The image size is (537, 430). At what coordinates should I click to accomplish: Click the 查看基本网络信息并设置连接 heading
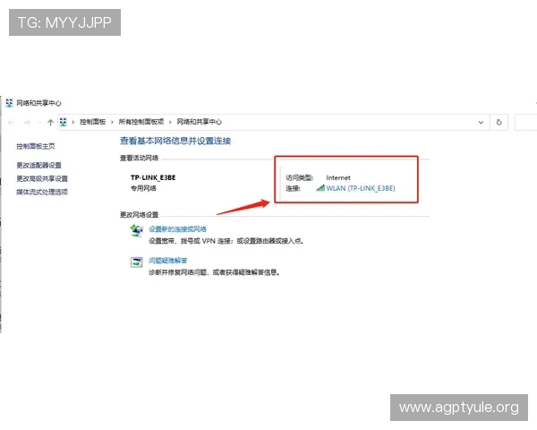[175, 141]
